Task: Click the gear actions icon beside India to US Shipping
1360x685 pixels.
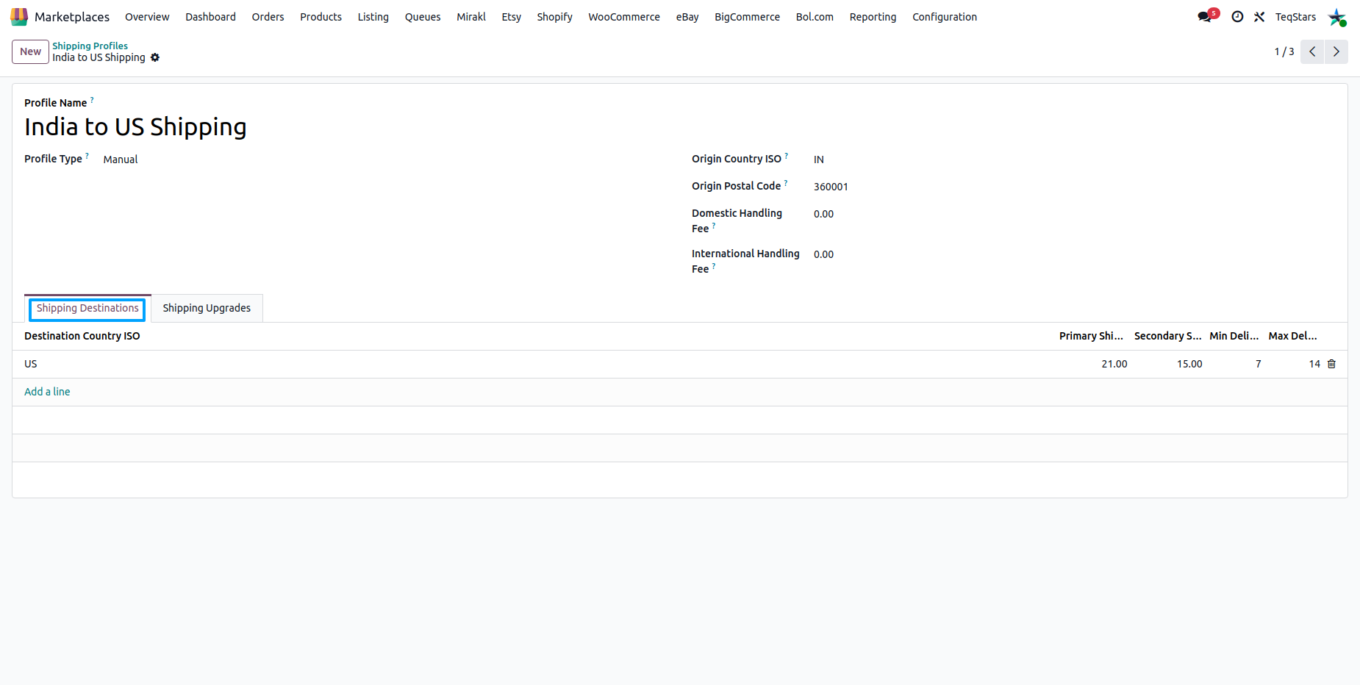Action: [155, 57]
